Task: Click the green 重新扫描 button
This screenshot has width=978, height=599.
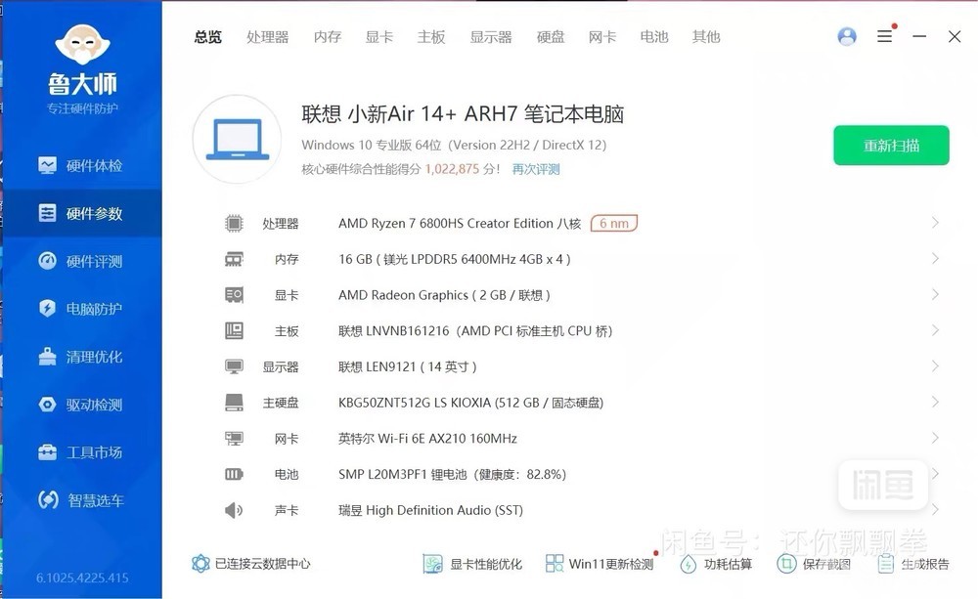Action: point(891,146)
